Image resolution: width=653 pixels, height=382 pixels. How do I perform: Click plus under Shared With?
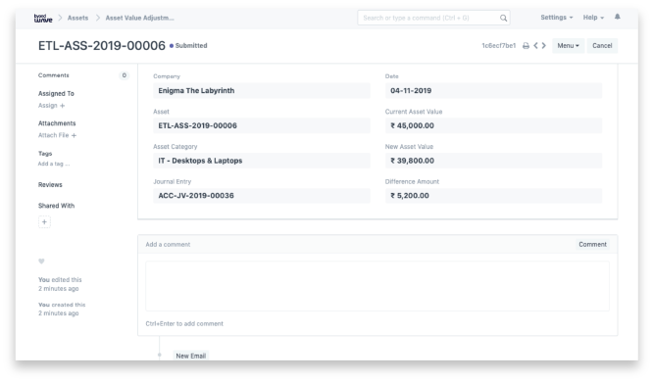coord(44,221)
